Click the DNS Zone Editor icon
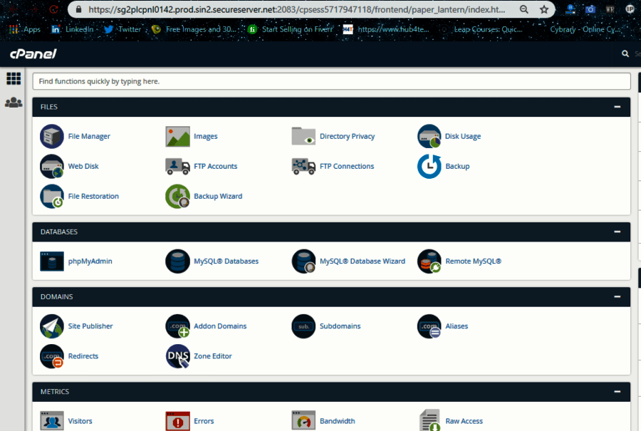 coord(177,356)
